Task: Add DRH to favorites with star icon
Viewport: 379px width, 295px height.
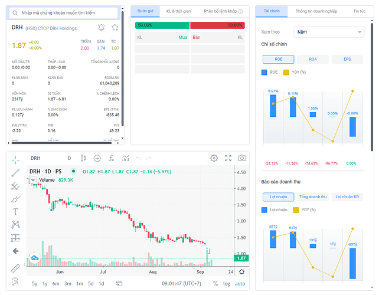Action: tap(115, 28)
